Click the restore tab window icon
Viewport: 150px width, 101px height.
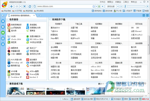tap(144, 15)
